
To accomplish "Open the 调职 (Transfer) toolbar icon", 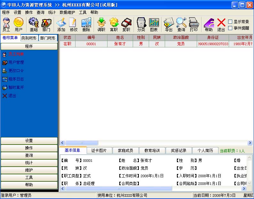I will coord(101,24).
